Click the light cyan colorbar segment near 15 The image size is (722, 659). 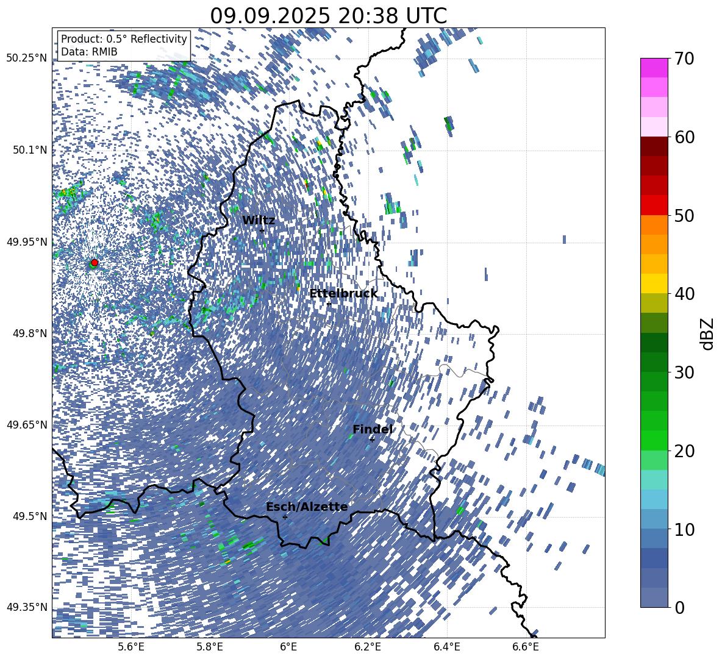(654, 480)
